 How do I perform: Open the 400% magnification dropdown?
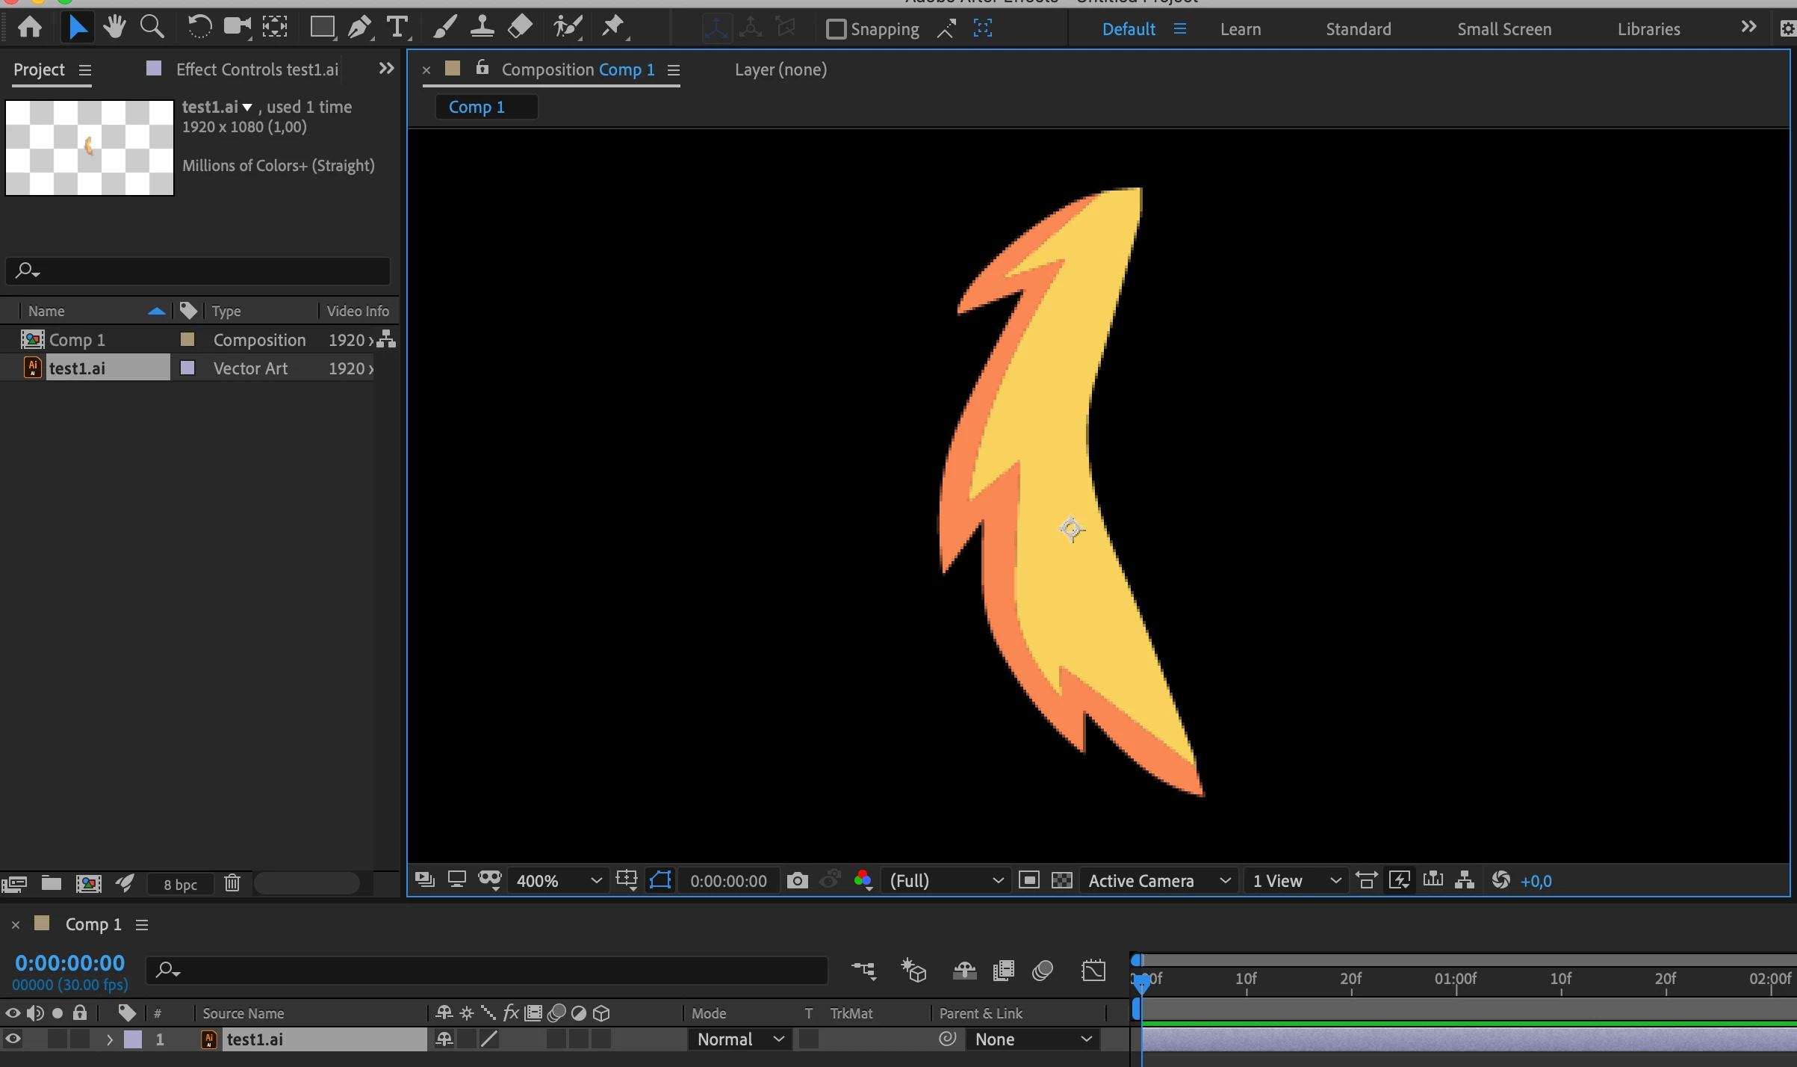[x=558, y=881]
